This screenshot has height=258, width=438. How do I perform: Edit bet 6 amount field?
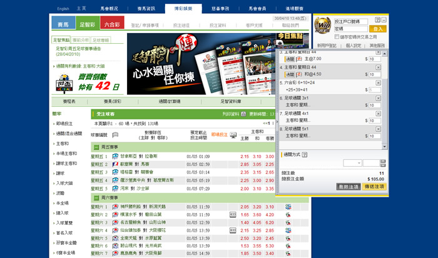click(x=375, y=105)
